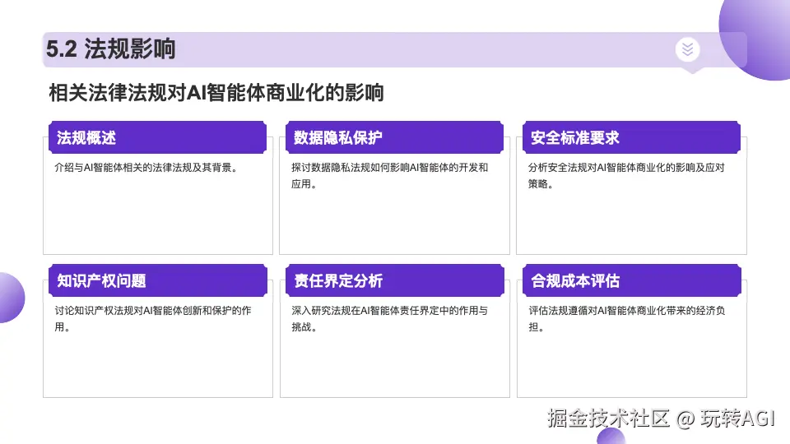
Task: Click the subtitle 相关法律法规对AI智能体商业化的影响
Action: [x=216, y=93]
